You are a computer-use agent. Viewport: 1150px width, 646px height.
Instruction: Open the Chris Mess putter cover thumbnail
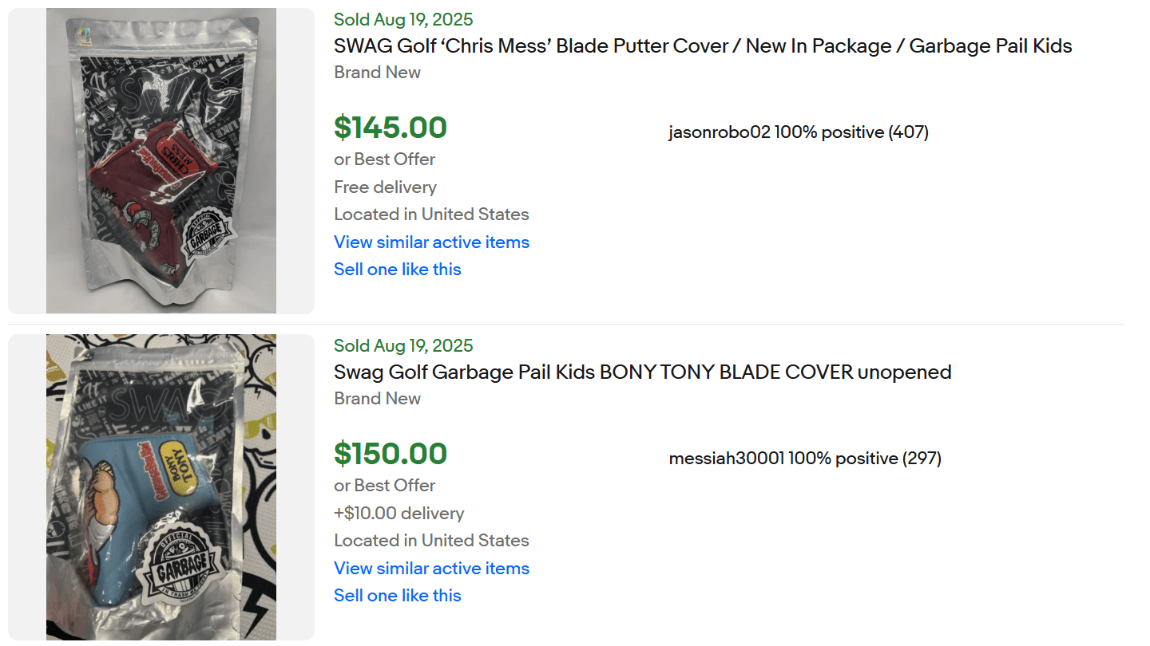point(161,160)
